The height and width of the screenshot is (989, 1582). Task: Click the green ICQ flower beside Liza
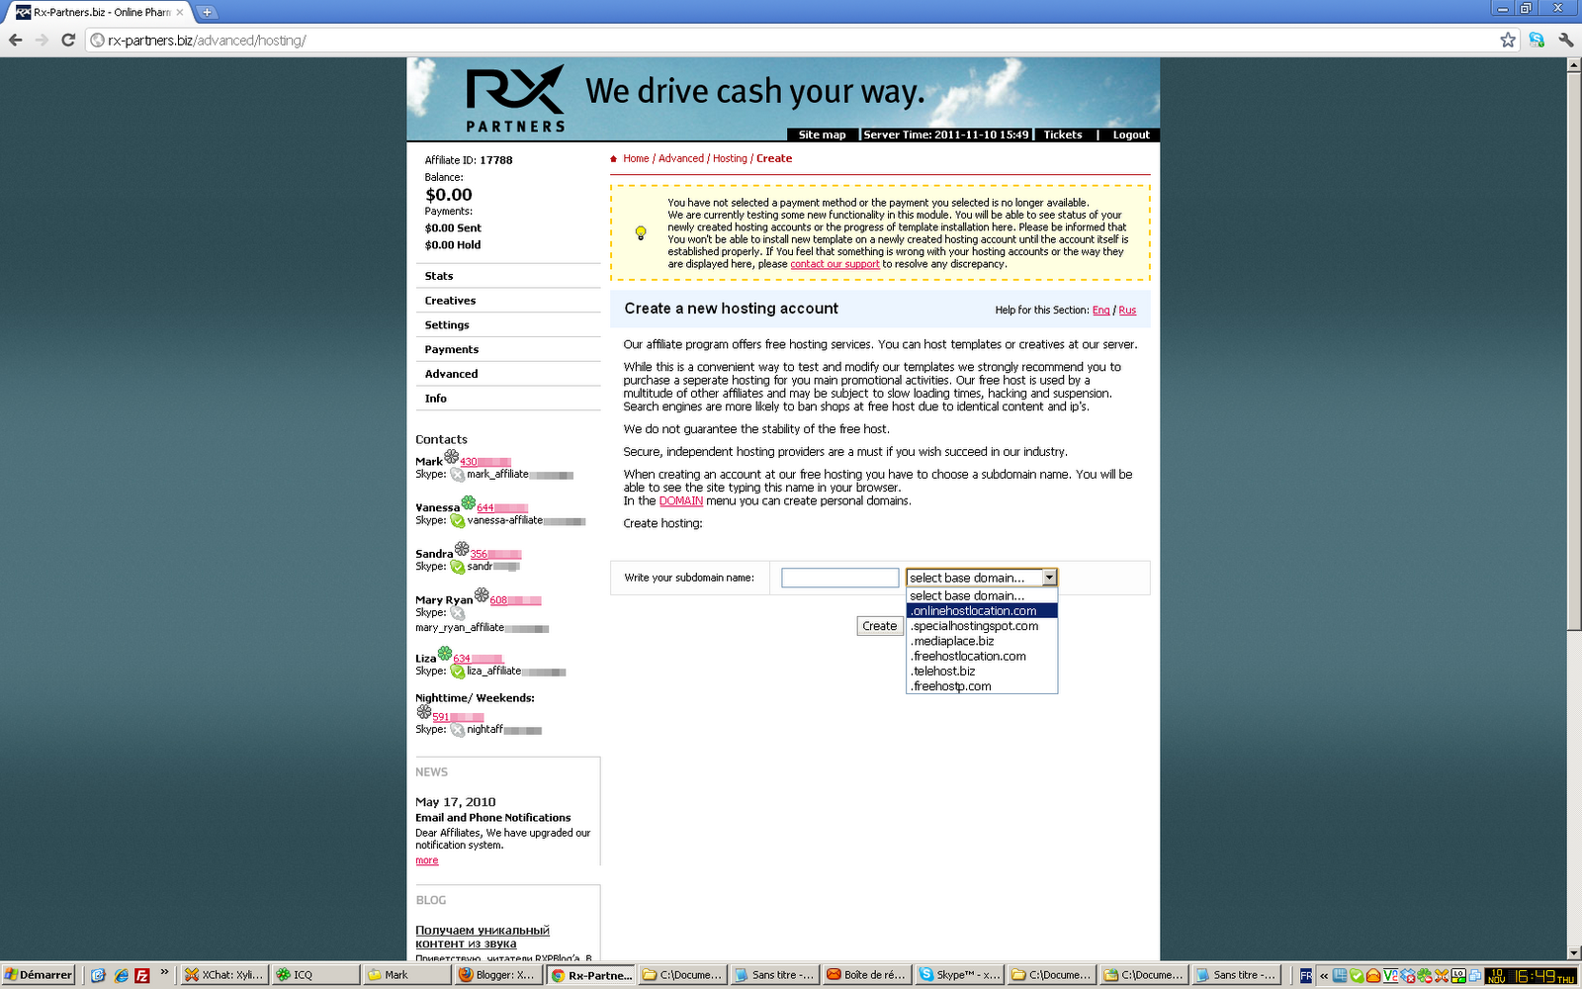[x=445, y=653]
